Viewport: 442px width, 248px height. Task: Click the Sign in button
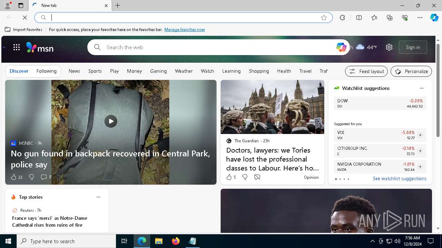413,47
